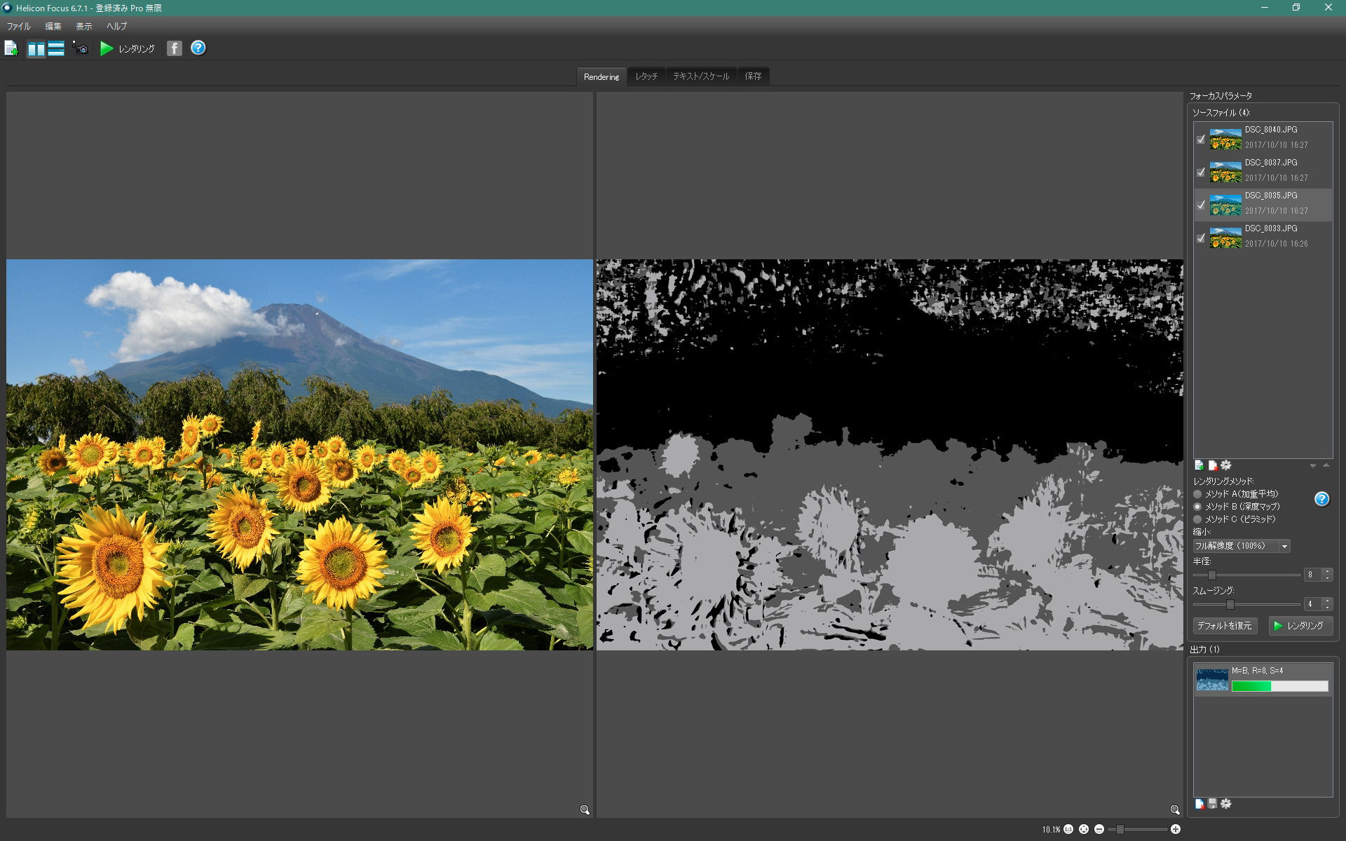
Task: Open the ファイル menu
Action: click(19, 27)
